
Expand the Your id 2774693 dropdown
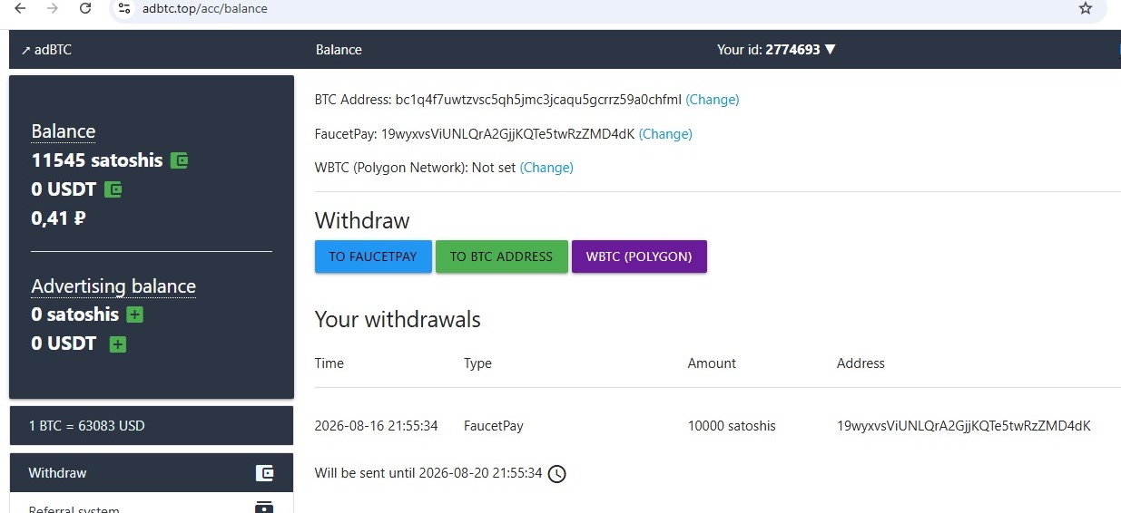776,50
